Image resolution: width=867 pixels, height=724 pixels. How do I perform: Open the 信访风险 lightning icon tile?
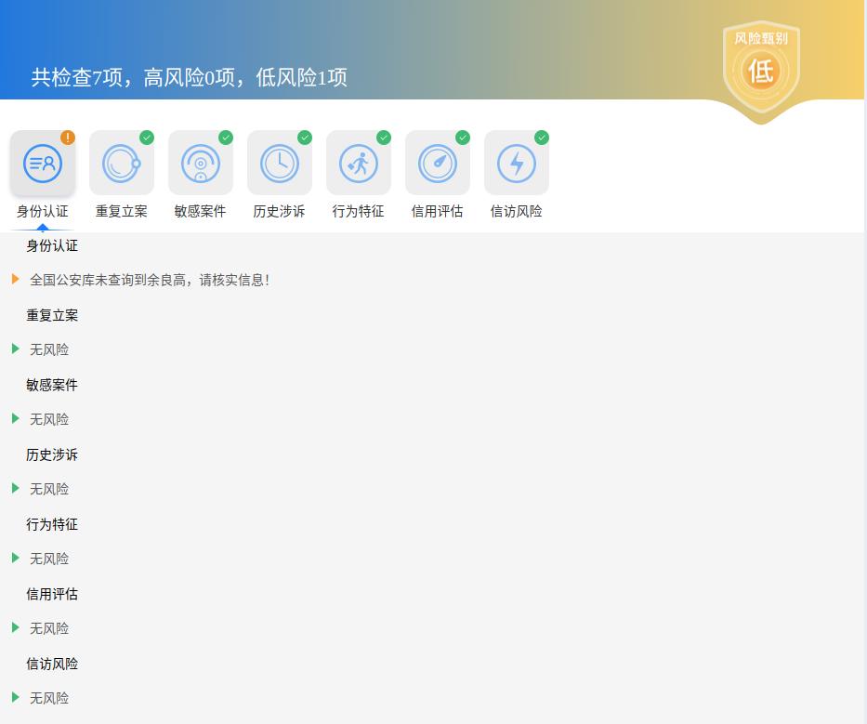coord(517,164)
